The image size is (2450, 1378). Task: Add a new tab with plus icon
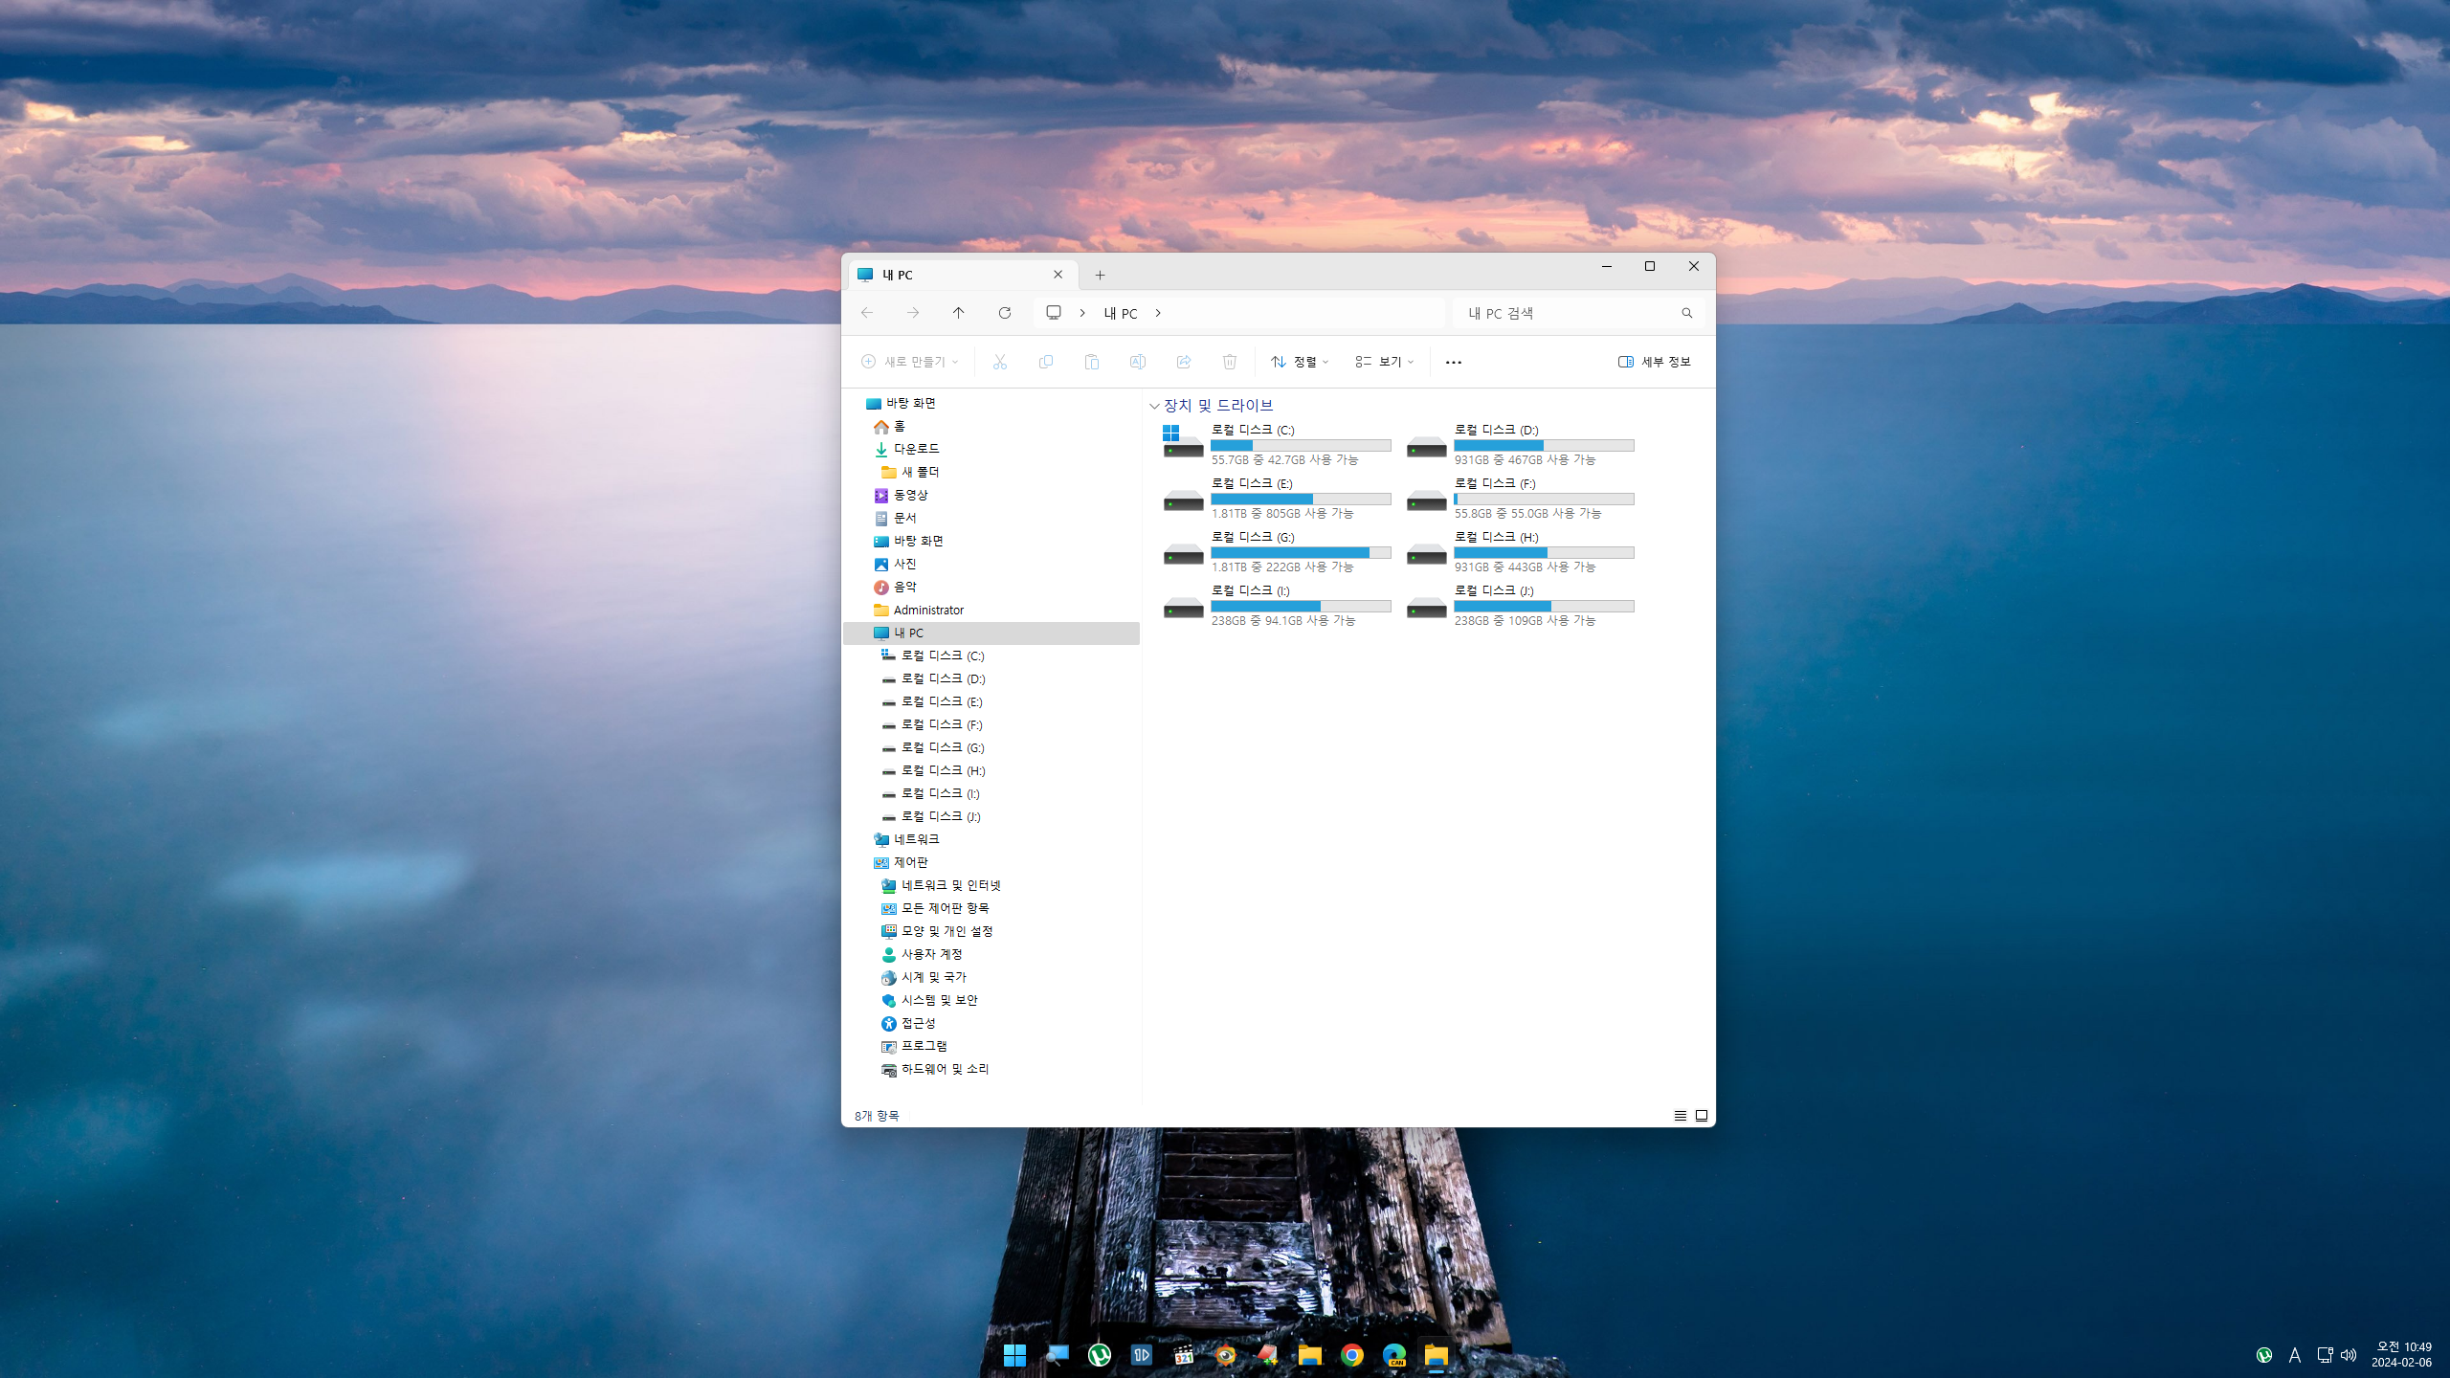click(x=1100, y=275)
